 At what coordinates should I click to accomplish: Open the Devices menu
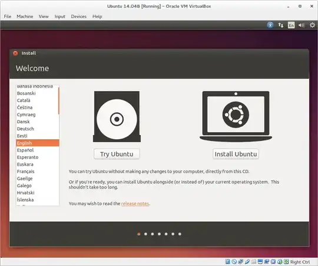pyautogui.click(x=79, y=16)
